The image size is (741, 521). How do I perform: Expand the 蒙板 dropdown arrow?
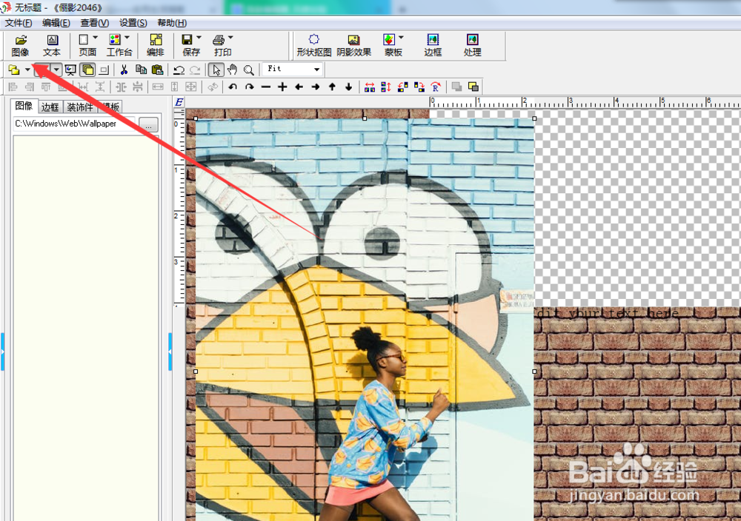point(401,37)
